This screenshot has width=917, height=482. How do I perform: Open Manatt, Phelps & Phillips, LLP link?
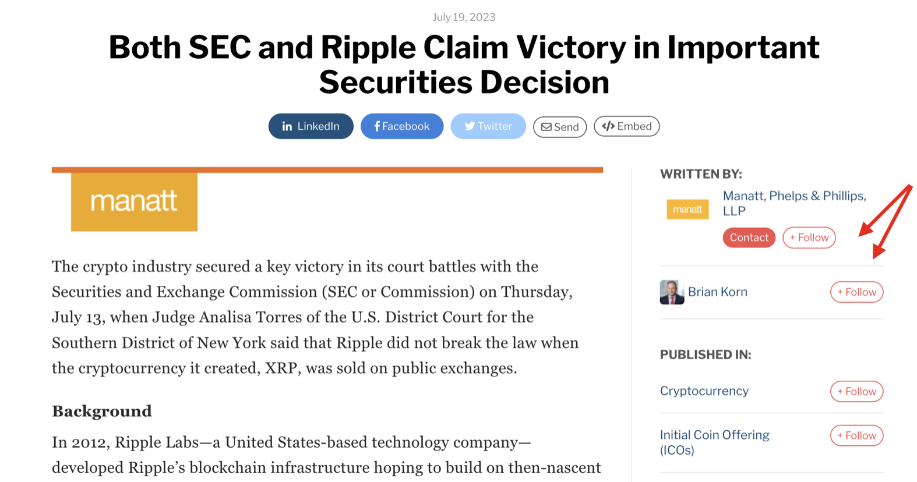(x=794, y=203)
